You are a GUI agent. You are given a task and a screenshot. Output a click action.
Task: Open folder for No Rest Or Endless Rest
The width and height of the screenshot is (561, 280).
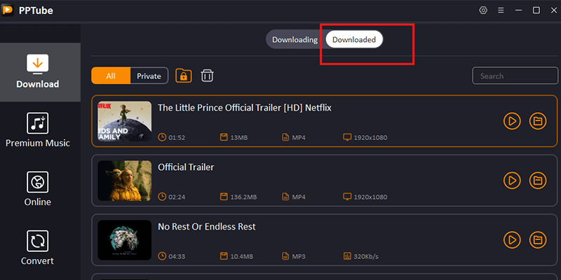(538, 239)
